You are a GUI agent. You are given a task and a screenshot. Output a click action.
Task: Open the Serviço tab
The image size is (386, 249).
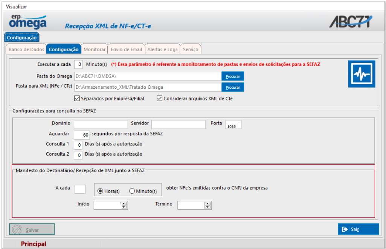coord(191,49)
